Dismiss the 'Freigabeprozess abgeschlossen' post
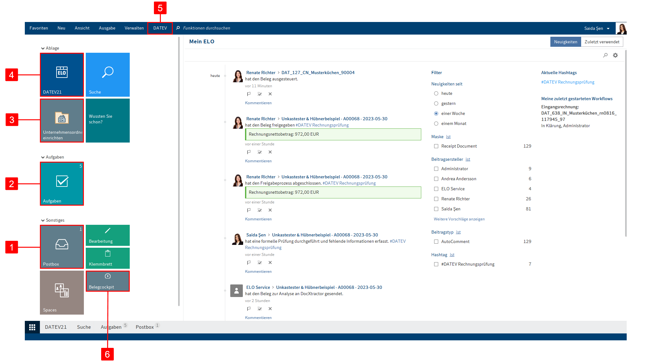This screenshot has height=362, width=649. point(270,210)
